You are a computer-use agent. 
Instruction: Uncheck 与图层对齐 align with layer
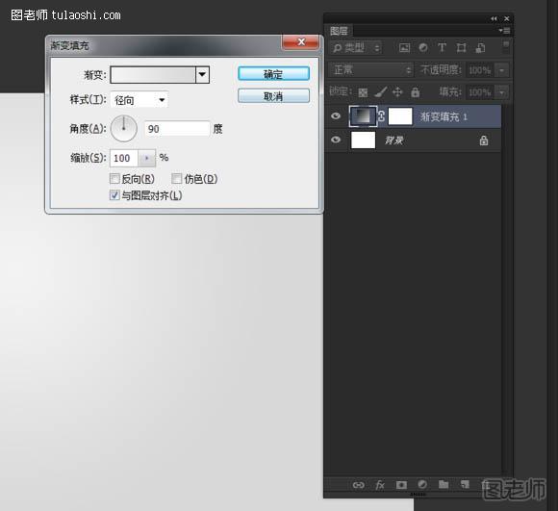pos(114,195)
